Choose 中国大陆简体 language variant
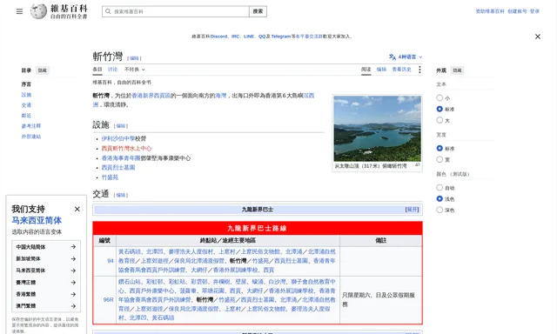This screenshot has height=334, width=557. click(x=46, y=247)
